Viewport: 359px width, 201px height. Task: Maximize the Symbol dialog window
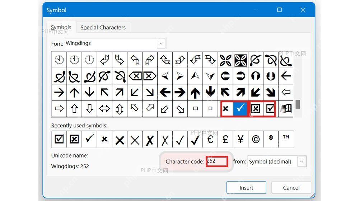(279, 10)
